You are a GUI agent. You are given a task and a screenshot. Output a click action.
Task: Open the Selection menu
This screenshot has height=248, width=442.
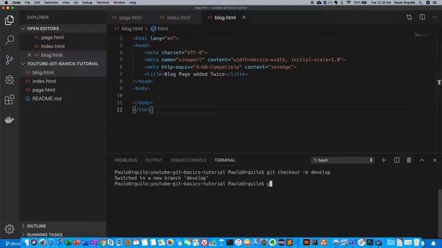tap(51, 3)
